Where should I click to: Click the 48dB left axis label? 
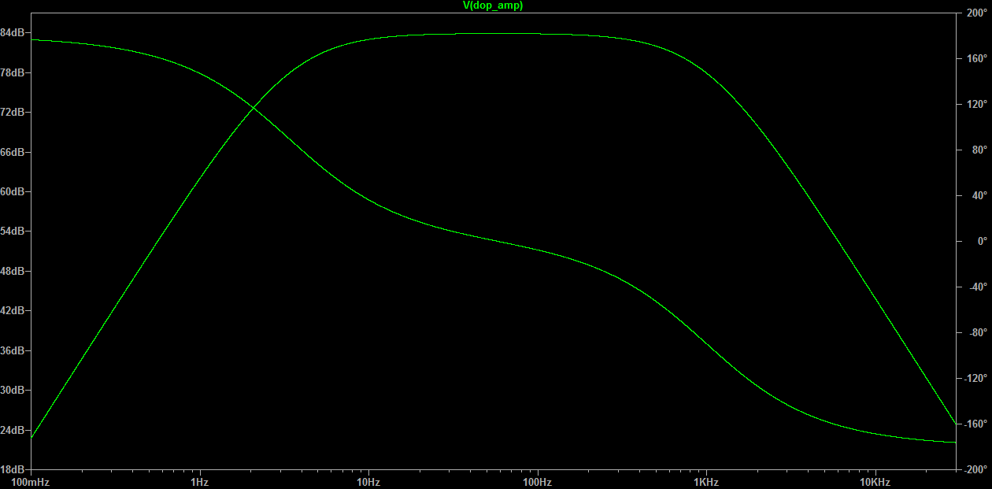13,271
